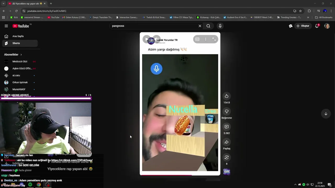This screenshot has height=188, width=335.
Task: Show hidden system tray icons
Action: coord(295,185)
